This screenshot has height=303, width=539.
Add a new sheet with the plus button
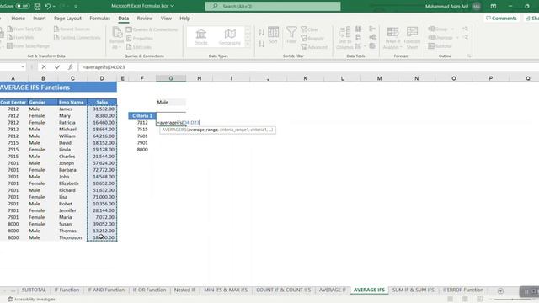500,290
